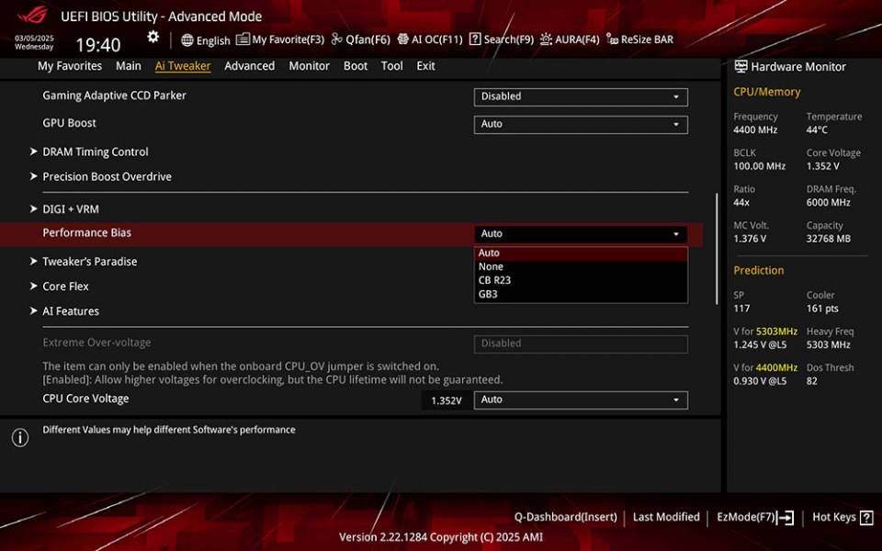Choose Auto in Performance Bias list
Viewport: 882px width, 551px height.
[x=581, y=253]
